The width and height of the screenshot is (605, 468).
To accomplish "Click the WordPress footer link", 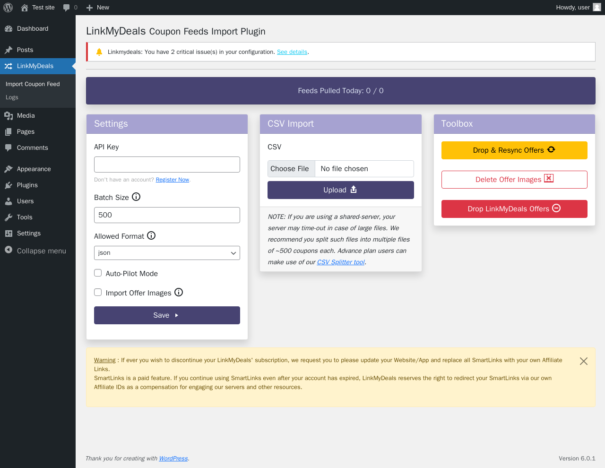I will [x=173, y=459].
